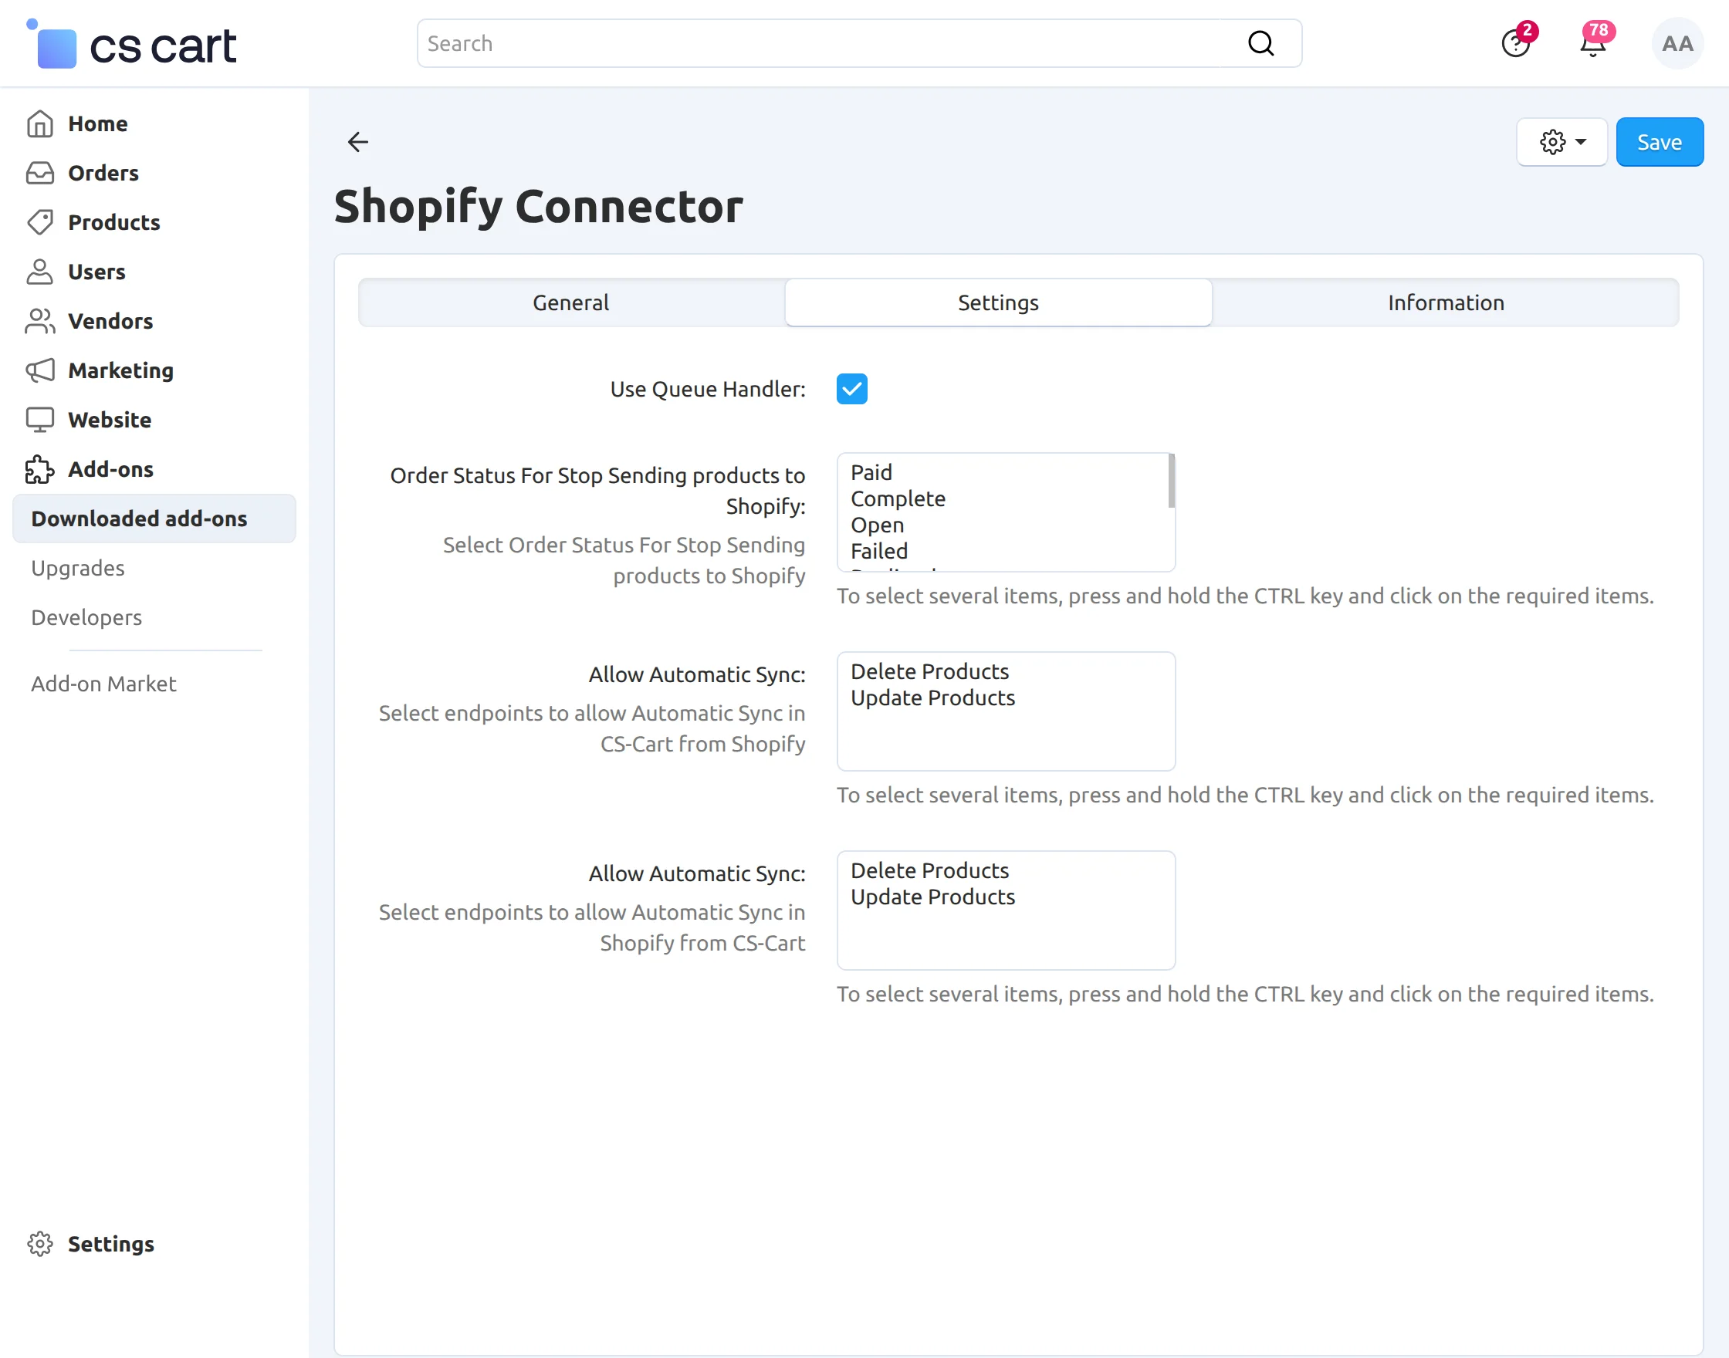Select Delete Products in CS-Cart from Shopify list
The image size is (1729, 1358).
point(929,671)
